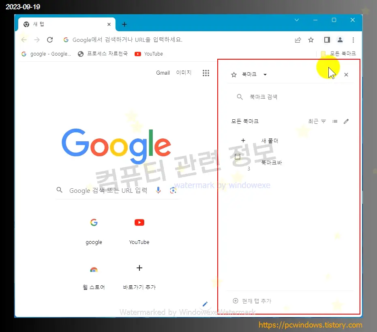Open Google Lens image search
Viewport: 377px width, 332px height.
tap(173, 190)
